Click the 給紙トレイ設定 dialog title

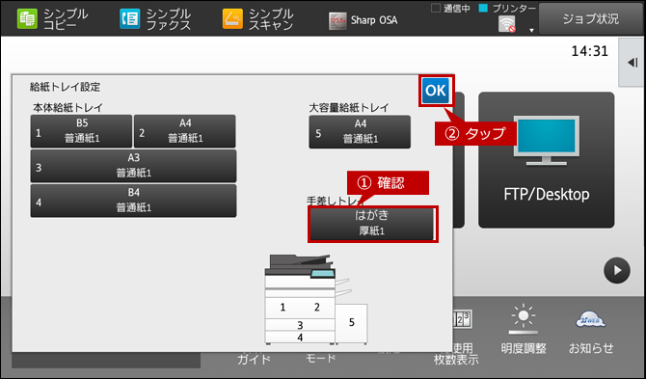pos(66,87)
